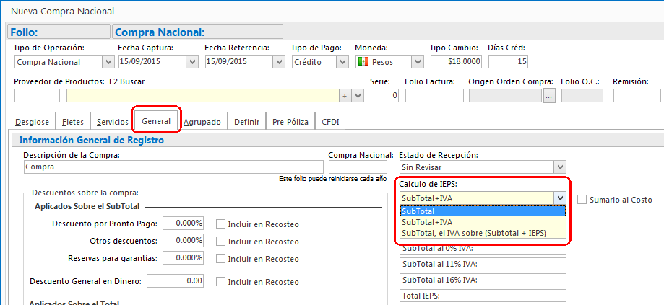Open the CFDI tab
The height and width of the screenshot is (305, 664).
[x=330, y=122]
